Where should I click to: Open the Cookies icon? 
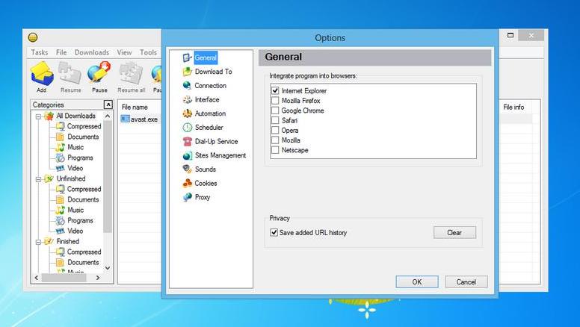pos(188,183)
